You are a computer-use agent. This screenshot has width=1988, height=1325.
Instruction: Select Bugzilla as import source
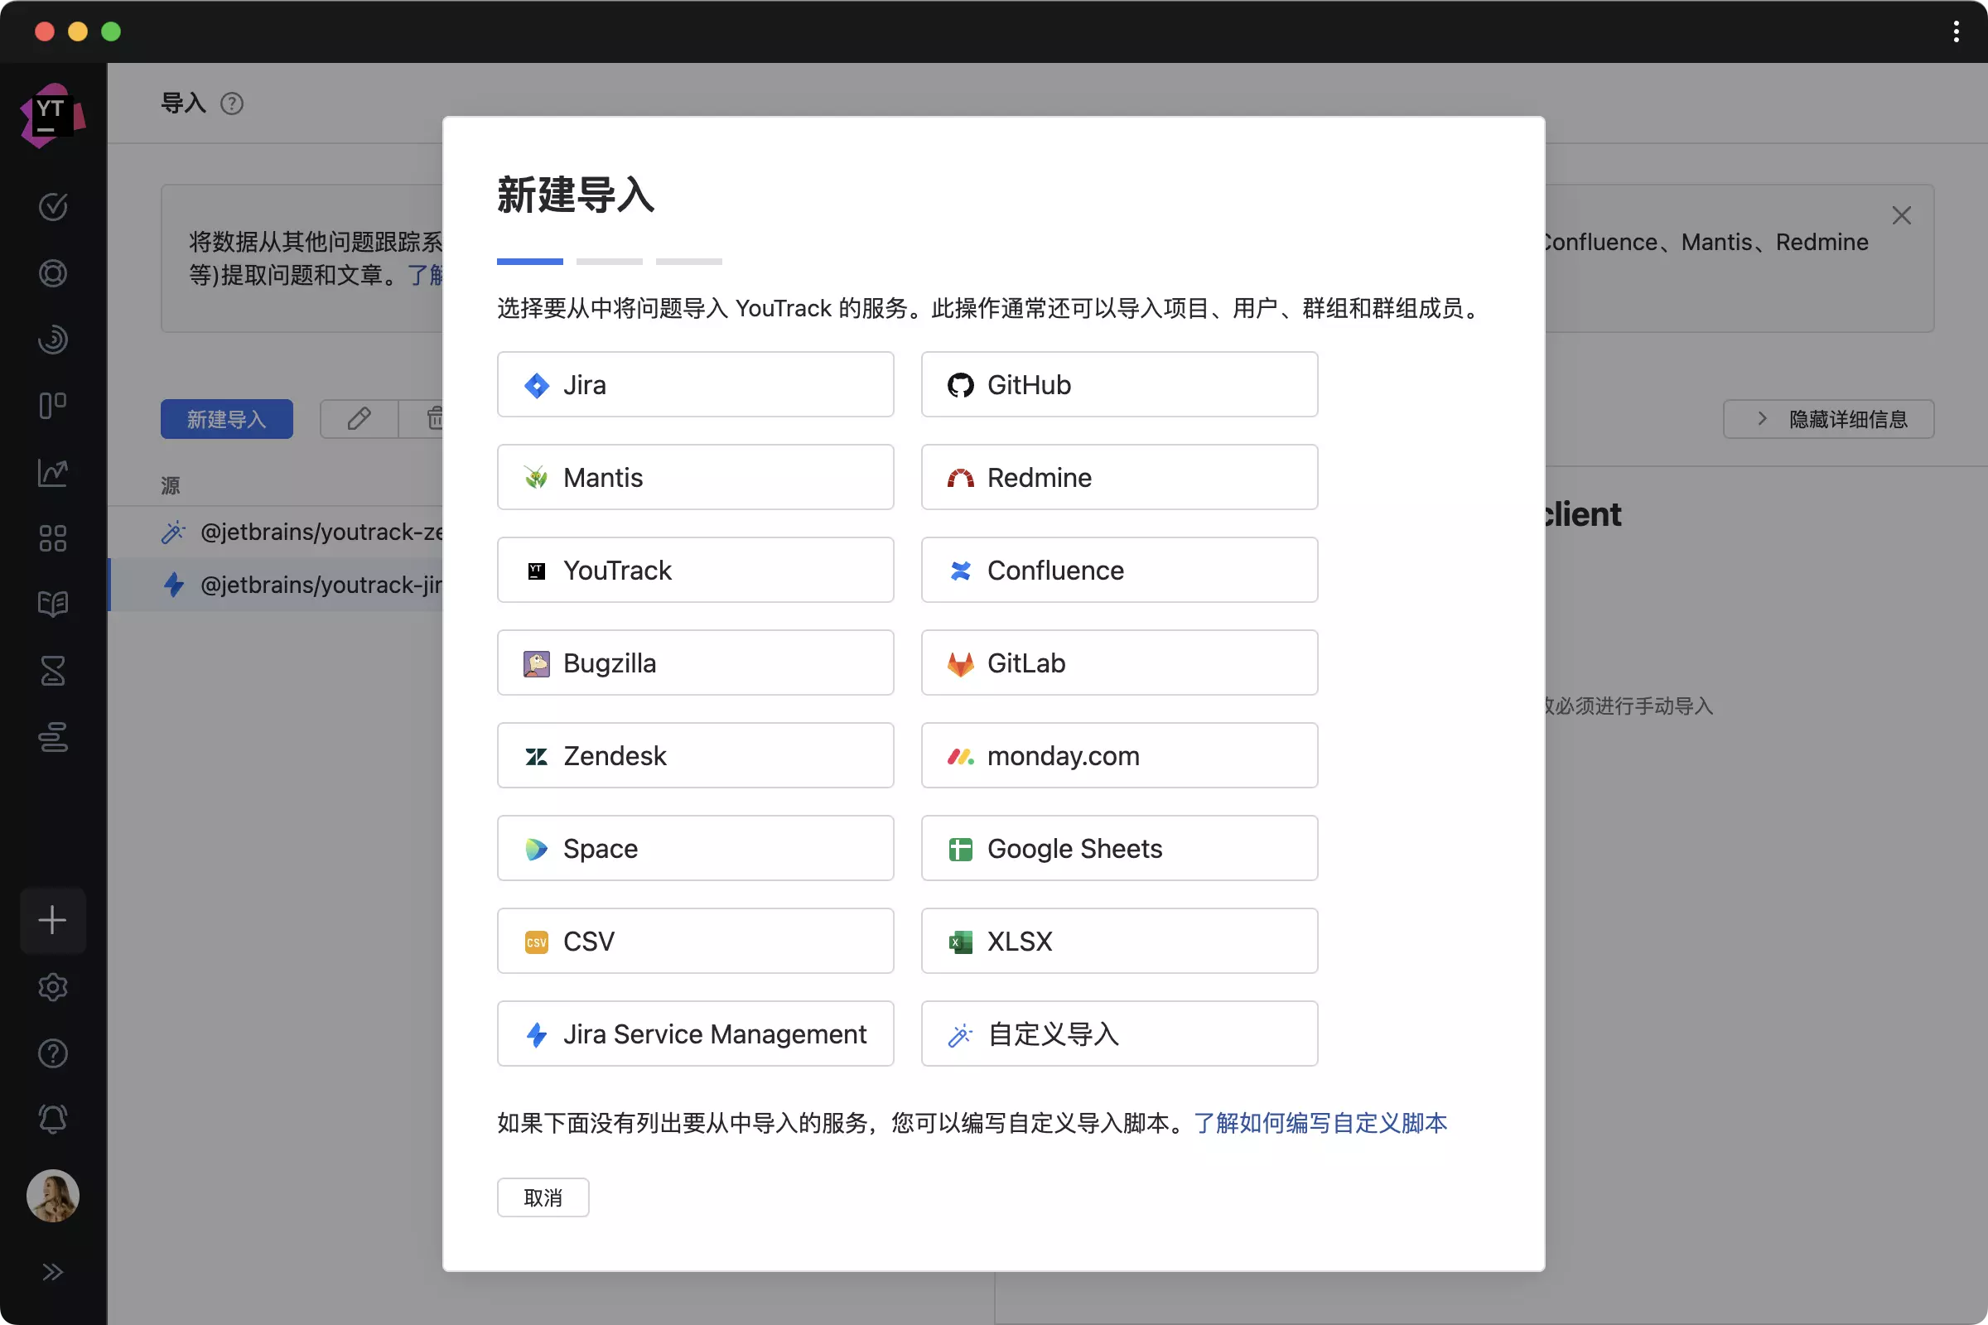pos(695,662)
